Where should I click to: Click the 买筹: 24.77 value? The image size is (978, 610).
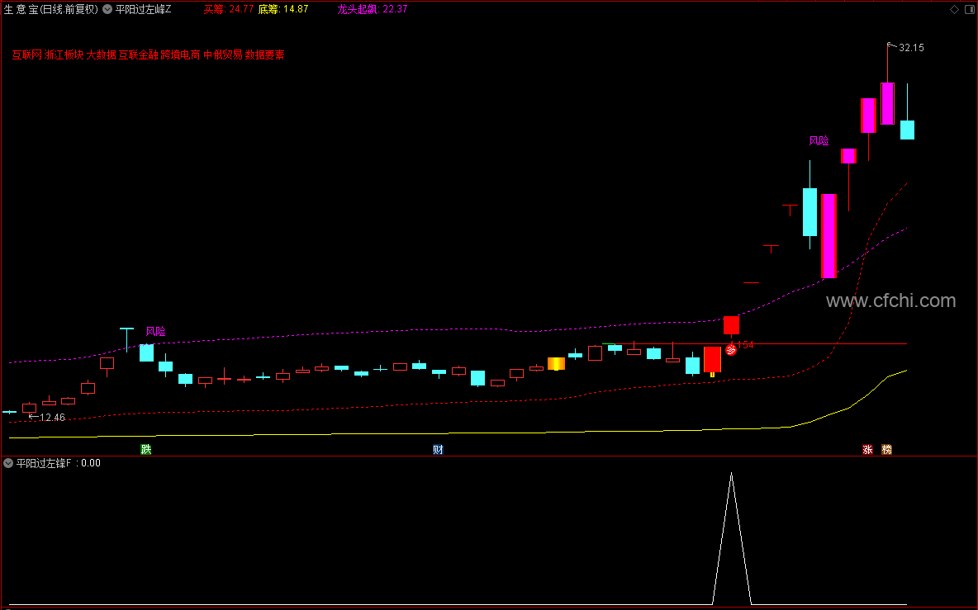pos(229,9)
